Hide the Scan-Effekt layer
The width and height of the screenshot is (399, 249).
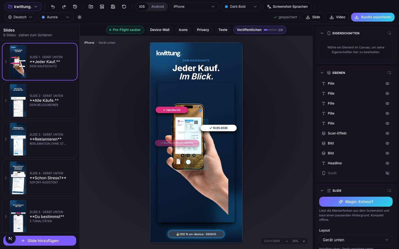(x=387, y=133)
